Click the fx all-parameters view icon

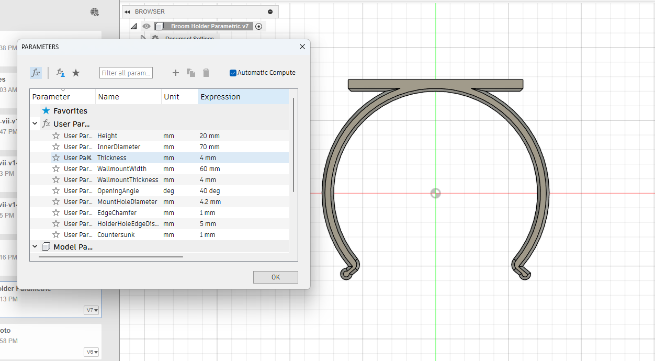tap(36, 73)
